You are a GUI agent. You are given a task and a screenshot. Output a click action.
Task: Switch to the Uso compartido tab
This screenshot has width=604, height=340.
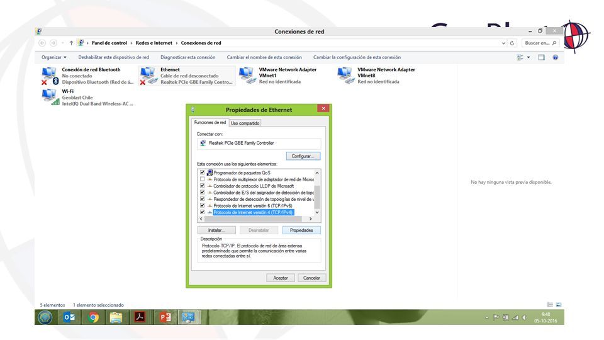coord(245,123)
